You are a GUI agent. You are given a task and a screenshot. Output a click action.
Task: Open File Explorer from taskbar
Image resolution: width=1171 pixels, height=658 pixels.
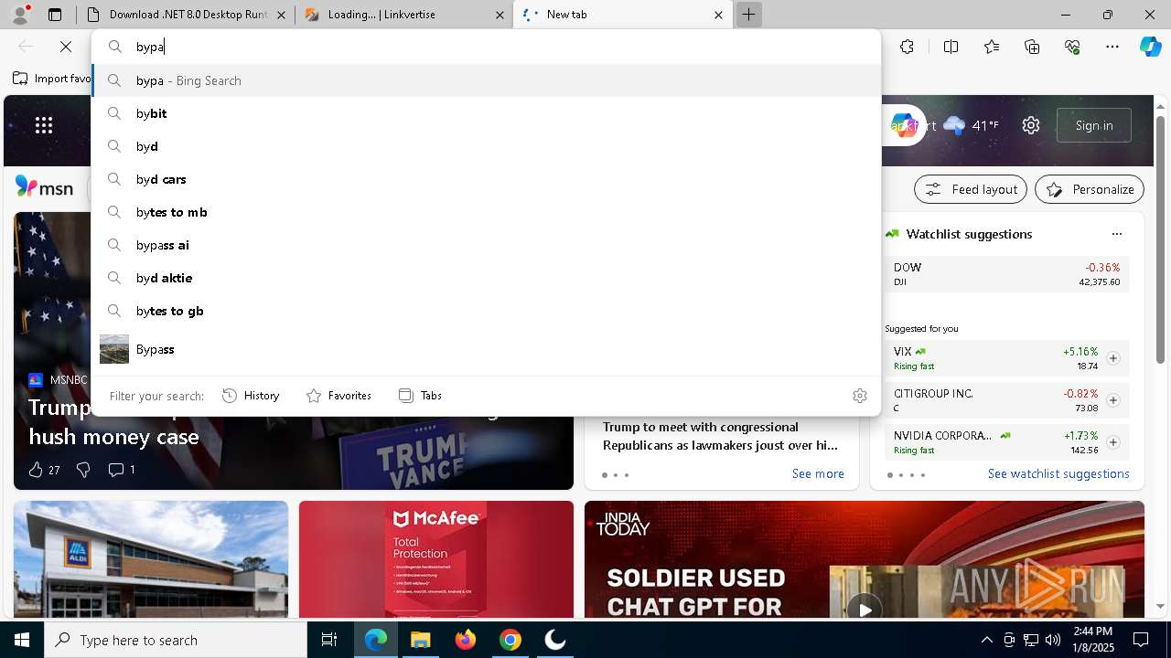(420, 640)
